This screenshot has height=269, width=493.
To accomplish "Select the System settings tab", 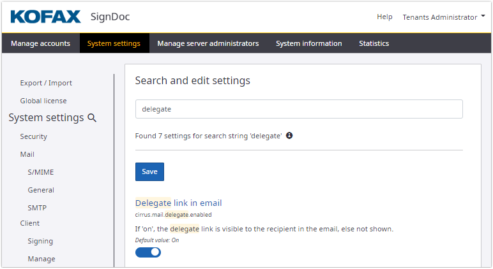I will 114,43.
